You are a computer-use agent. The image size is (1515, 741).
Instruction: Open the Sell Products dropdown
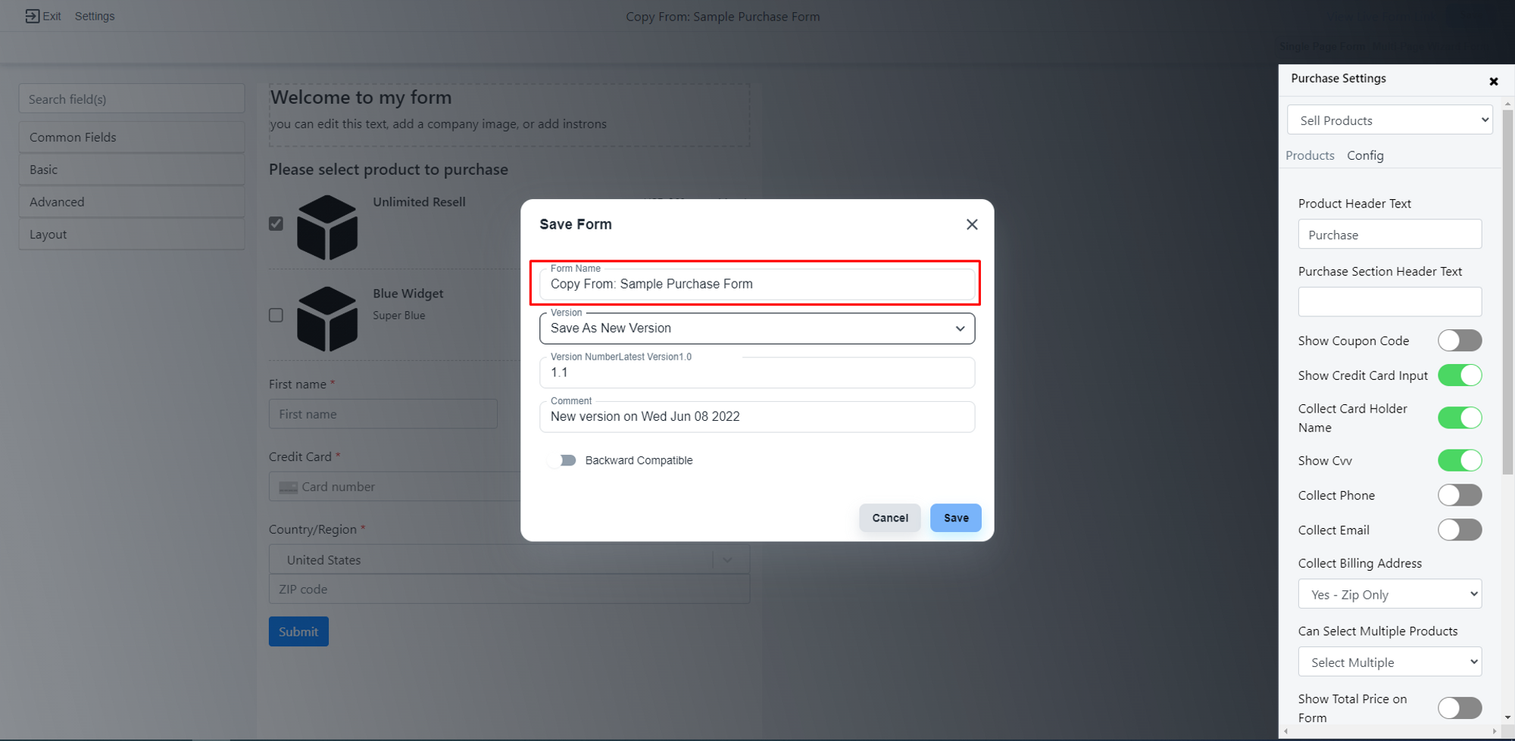[1389, 120]
